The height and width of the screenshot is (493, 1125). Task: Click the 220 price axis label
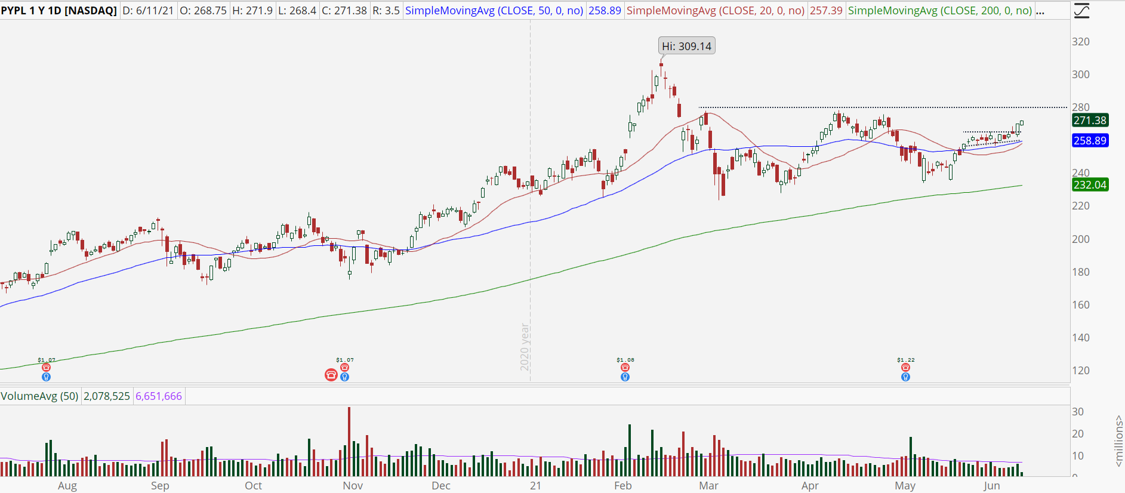tap(1081, 206)
